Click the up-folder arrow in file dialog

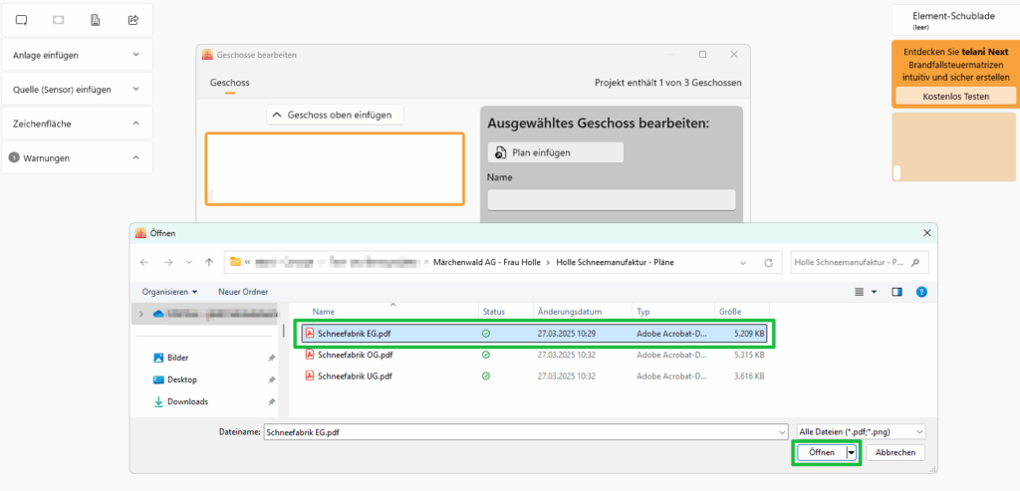click(208, 262)
